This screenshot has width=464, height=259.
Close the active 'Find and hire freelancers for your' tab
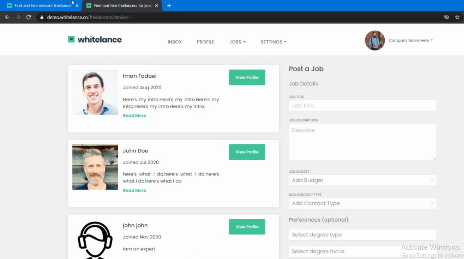click(x=157, y=6)
